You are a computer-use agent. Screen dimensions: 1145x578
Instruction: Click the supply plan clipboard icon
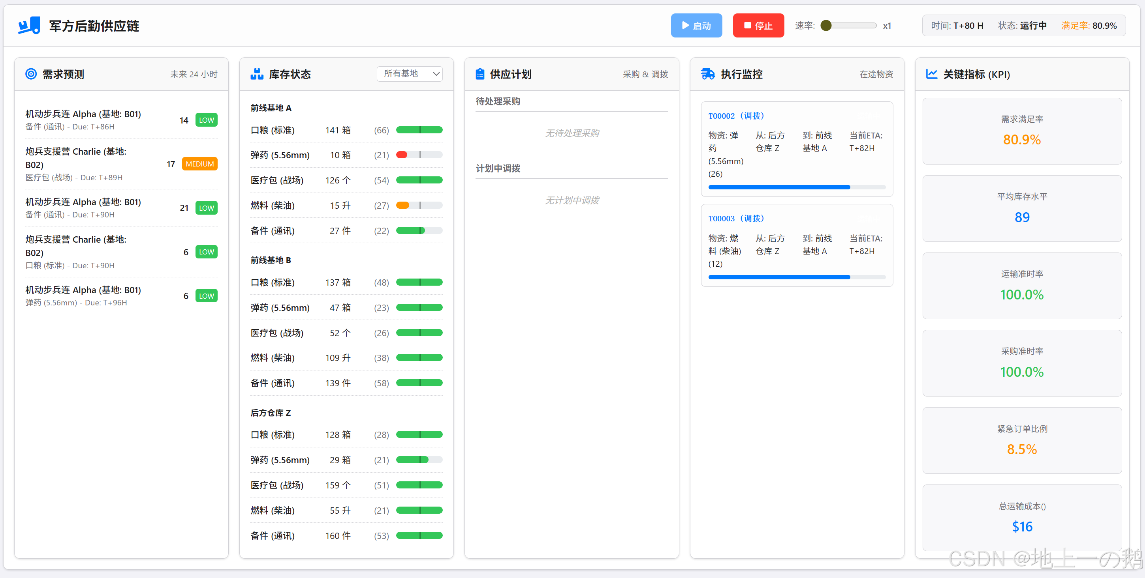point(480,74)
